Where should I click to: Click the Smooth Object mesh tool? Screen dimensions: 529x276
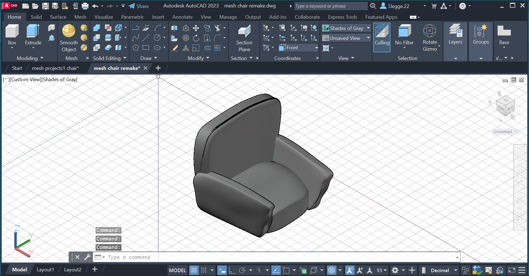click(x=69, y=38)
